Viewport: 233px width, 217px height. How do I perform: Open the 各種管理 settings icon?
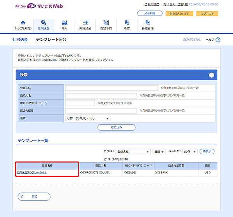[x=148, y=23]
